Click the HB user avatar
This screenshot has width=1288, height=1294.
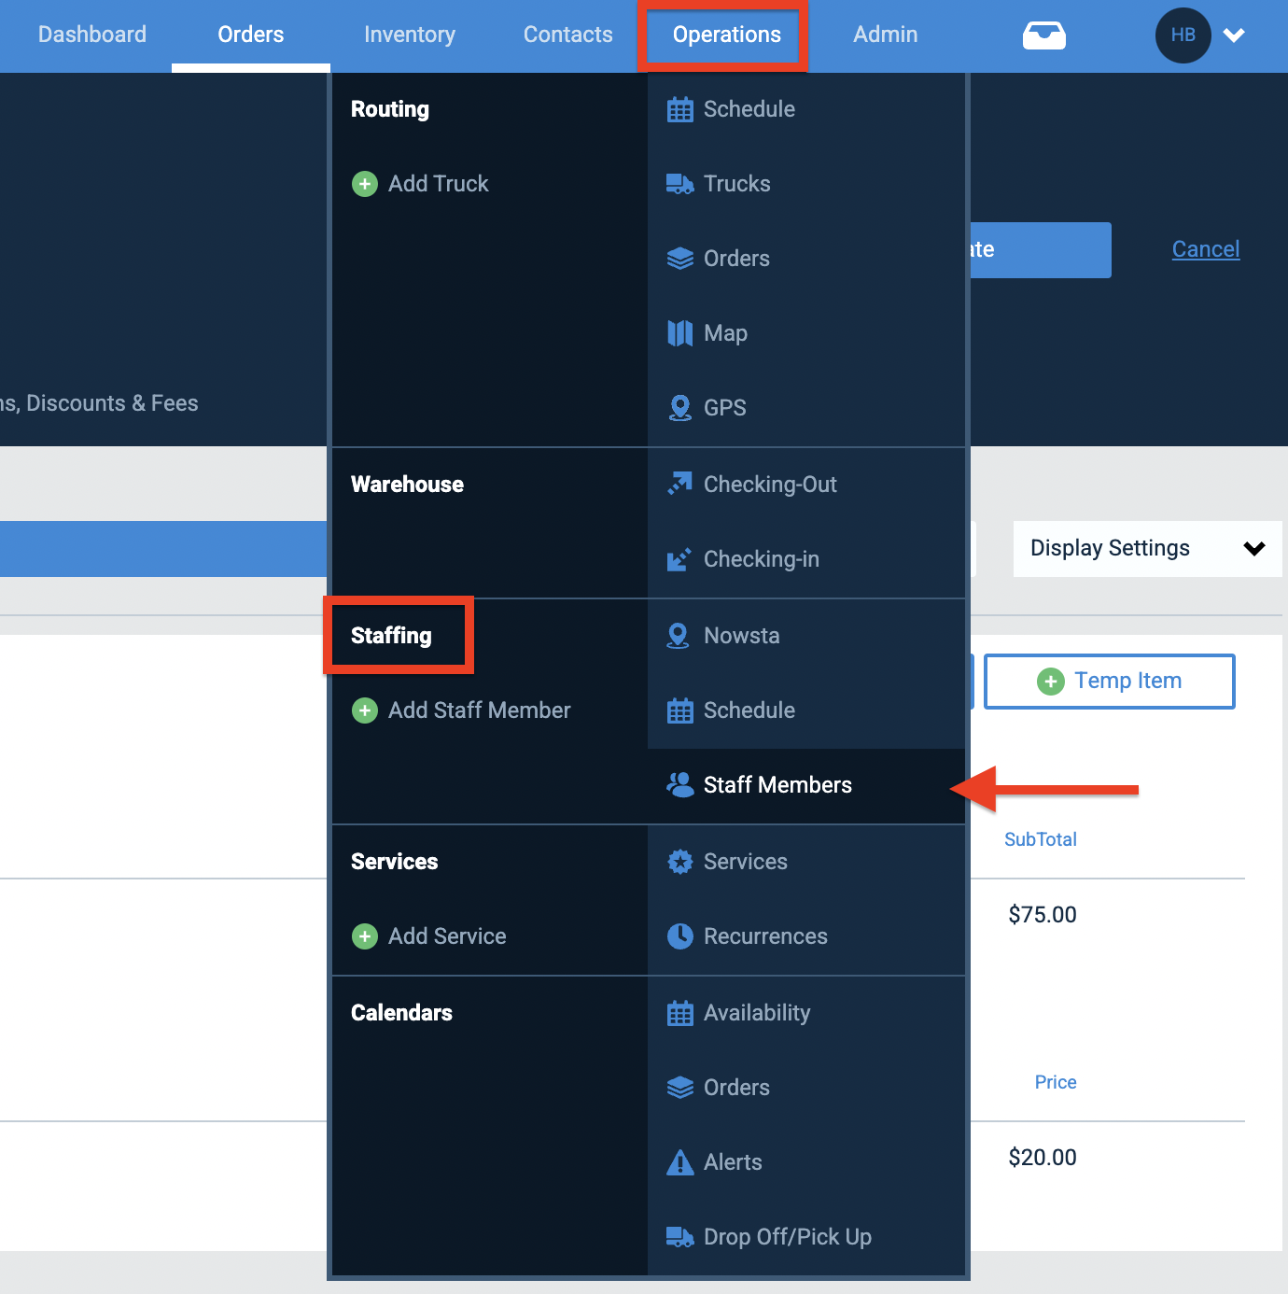pyautogui.click(x=1183, y=35)
